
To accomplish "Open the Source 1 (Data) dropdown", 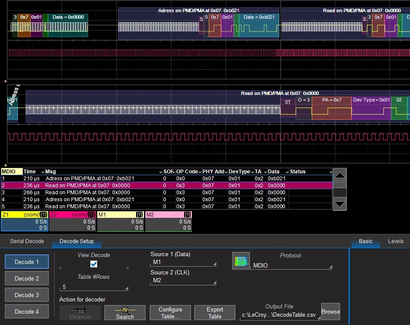I will tap(183, 263).
